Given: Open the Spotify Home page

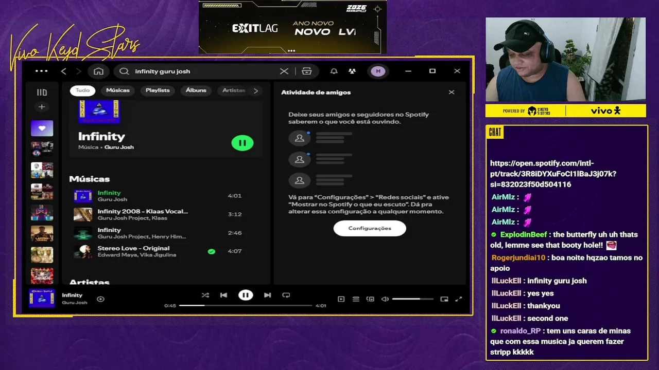Looking at the screenshot, I should (x=98, y=71).
